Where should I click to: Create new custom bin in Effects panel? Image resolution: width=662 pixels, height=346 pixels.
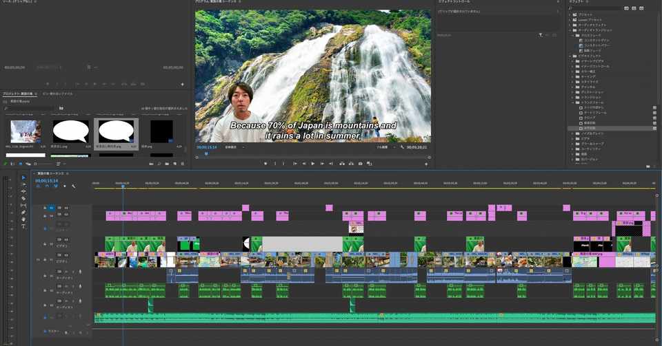click(648, 166)
